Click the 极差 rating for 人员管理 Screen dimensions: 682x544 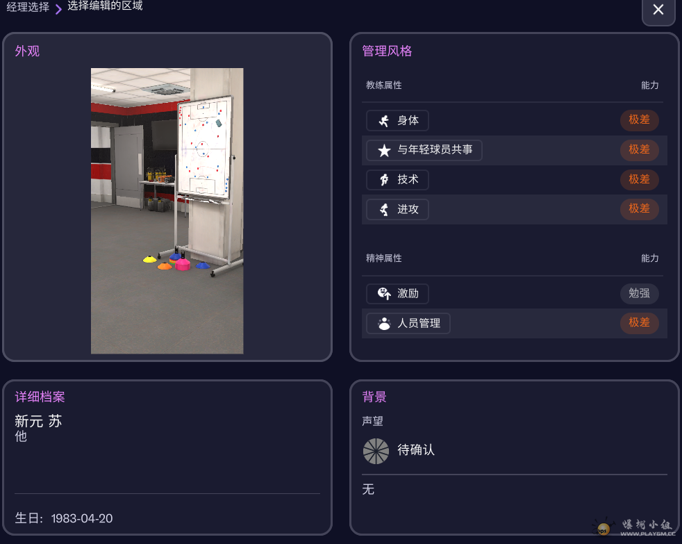click(x=639, y=323)
